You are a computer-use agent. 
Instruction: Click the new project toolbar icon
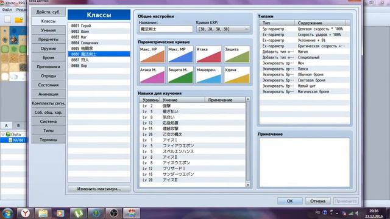tap(7, 19)
